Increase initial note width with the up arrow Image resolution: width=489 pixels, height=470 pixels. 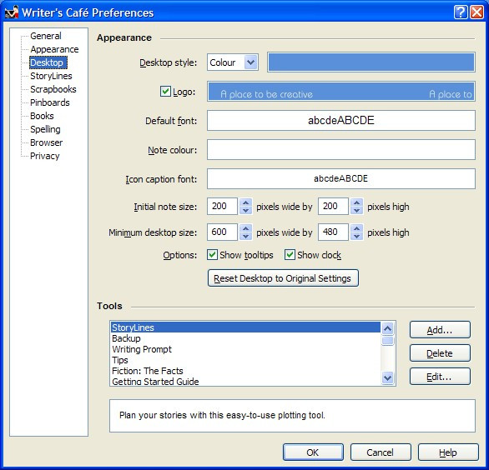pos(245,202)
